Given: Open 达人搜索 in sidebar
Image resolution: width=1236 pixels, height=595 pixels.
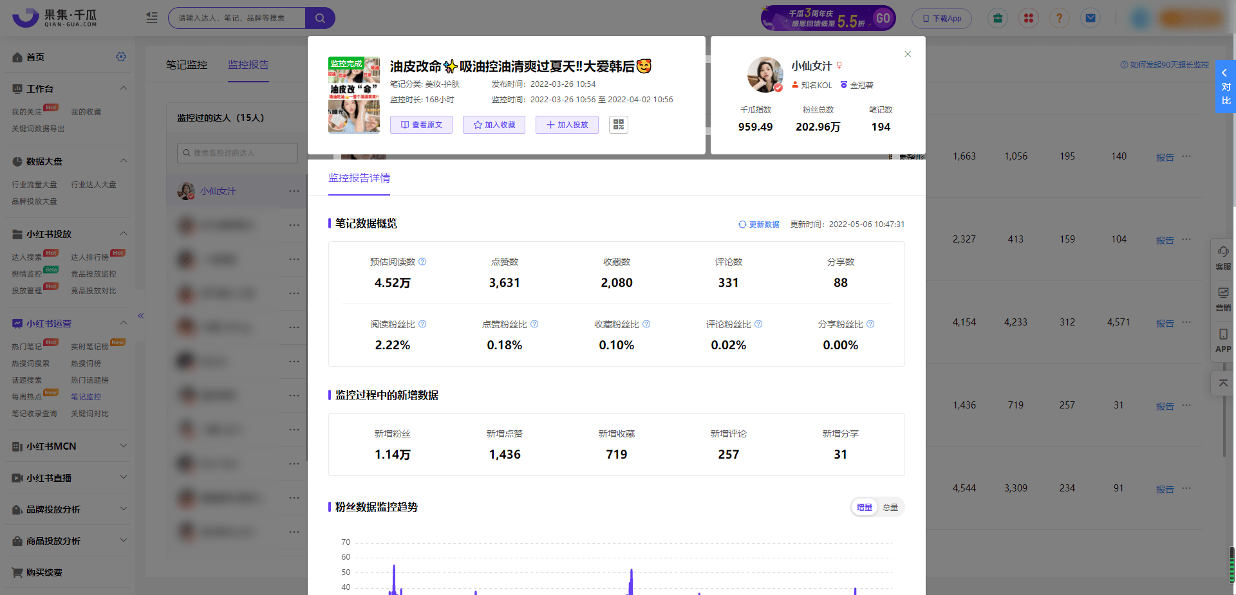Looking at the screenshot, I should [26, 257].
